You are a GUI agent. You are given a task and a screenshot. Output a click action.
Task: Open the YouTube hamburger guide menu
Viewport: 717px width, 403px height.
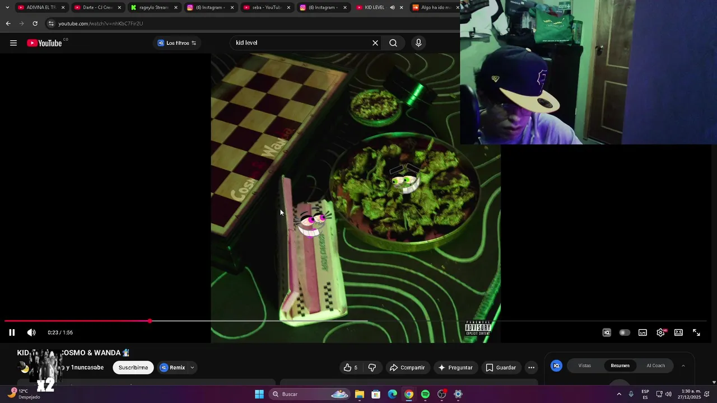(x=13, y=43)
